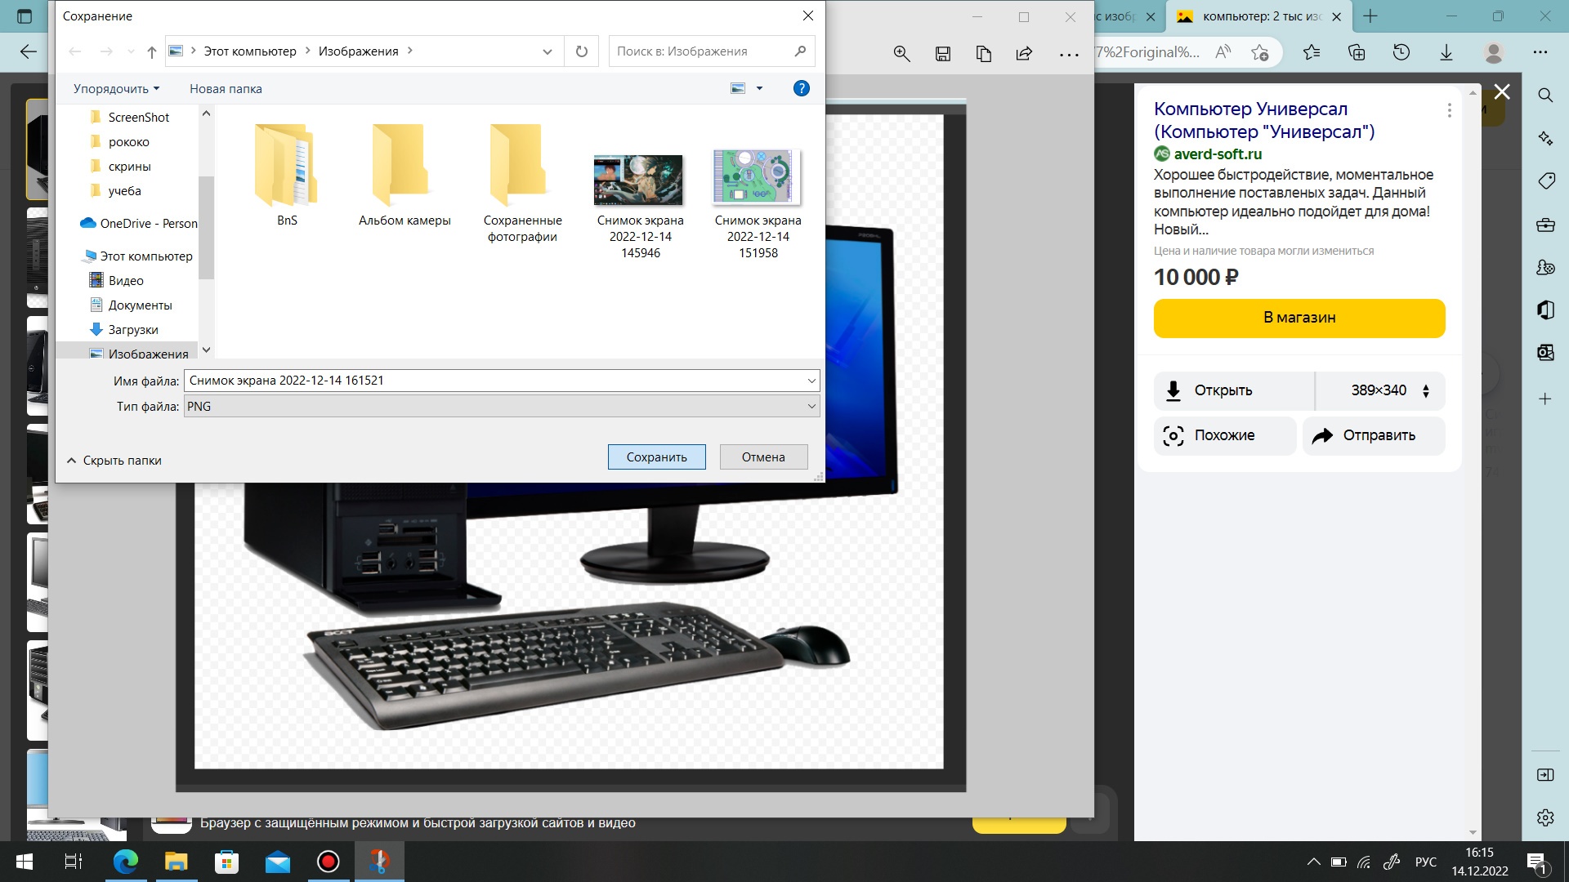Click the Этот компьютер tree item
The width and height of the screenshot is (1569, 882).
[146, 256]
